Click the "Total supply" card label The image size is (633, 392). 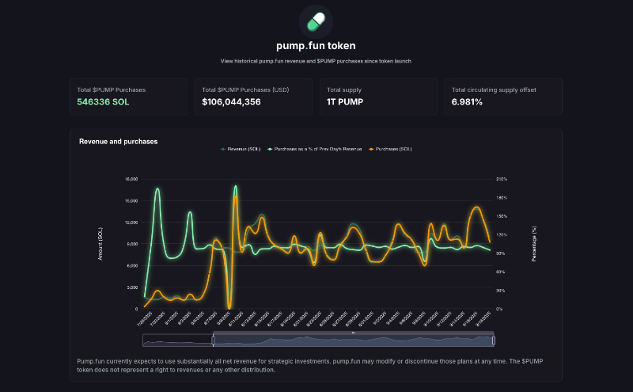(344, 89)
